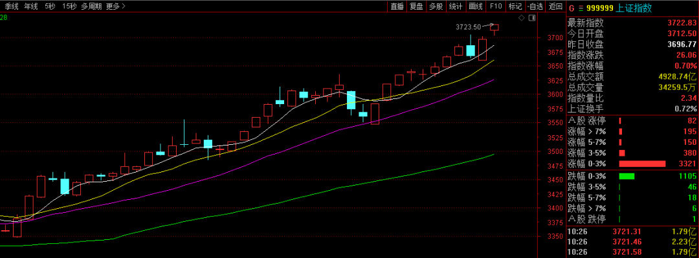Click the A股 涨停 count 82

(x=692, y=121)
